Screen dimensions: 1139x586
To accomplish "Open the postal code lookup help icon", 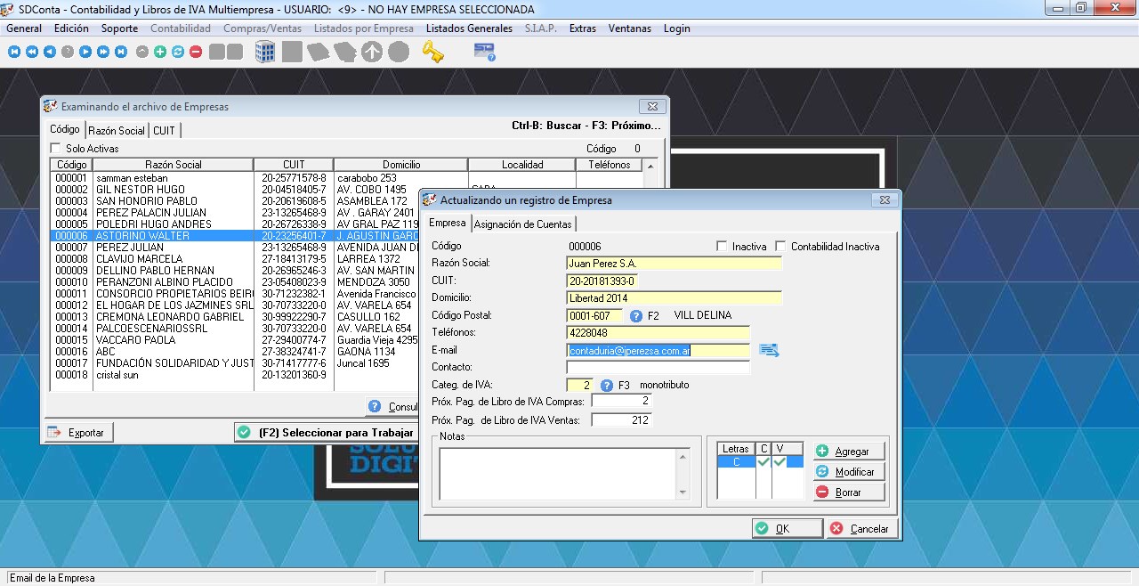I will pyautogui.click(x=636, y=316).
